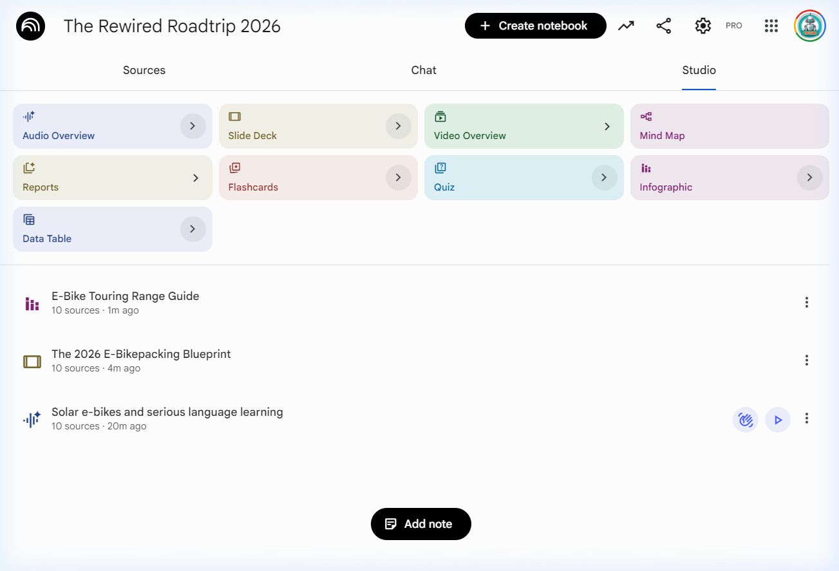Edit the notebook title The Rewired Roadtrip 2026
Screen dimensions: 839x571
(x=172, y=26)
